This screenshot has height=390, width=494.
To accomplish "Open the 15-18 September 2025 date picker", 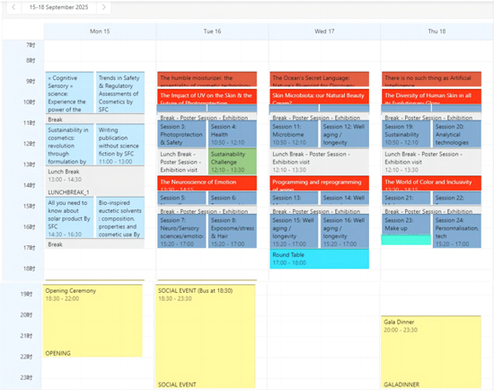I will (58, 7).
